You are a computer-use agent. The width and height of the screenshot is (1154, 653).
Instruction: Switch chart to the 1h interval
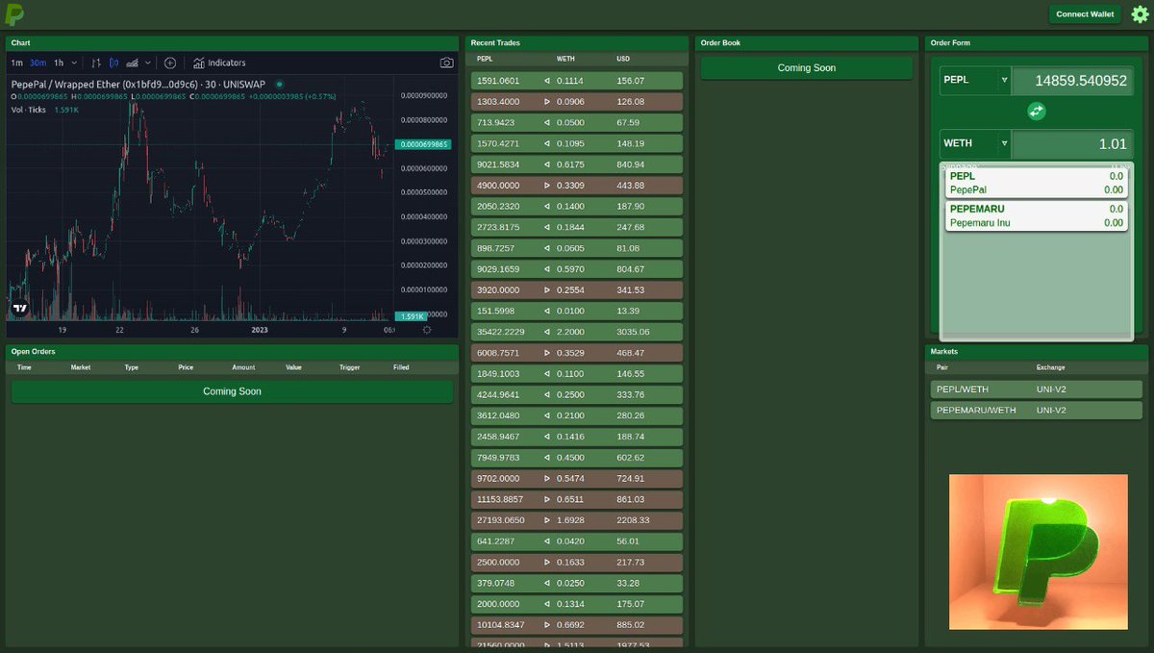coord(59,63)
